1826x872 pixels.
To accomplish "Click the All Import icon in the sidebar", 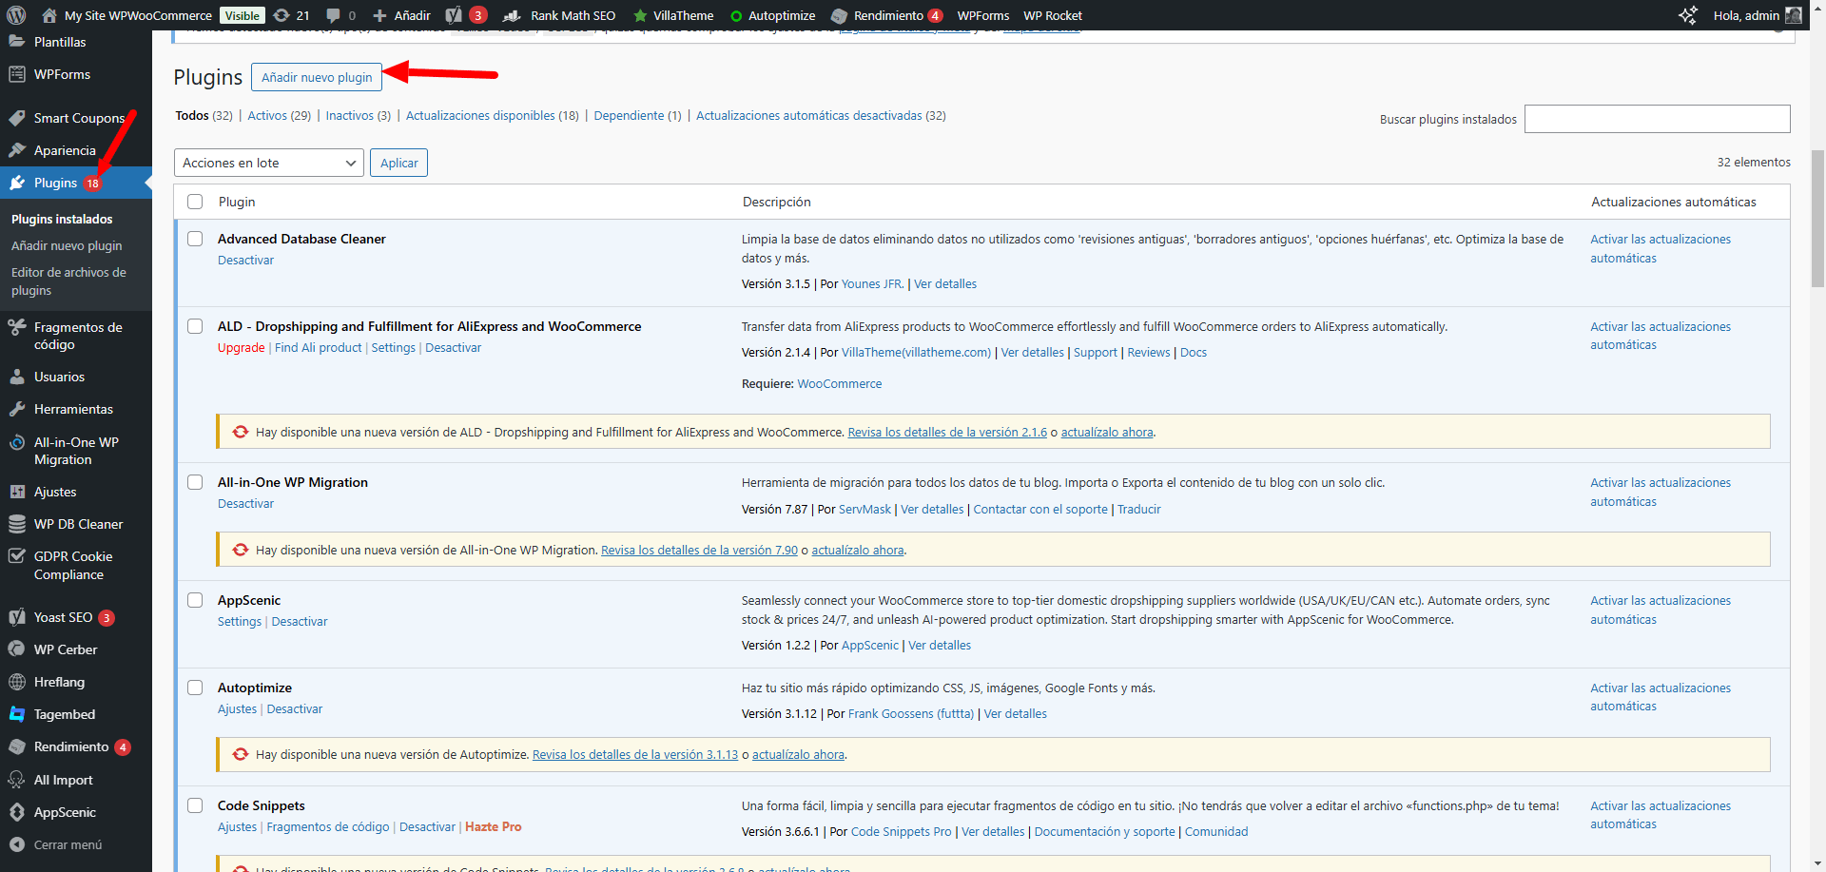I will point(17,780).
